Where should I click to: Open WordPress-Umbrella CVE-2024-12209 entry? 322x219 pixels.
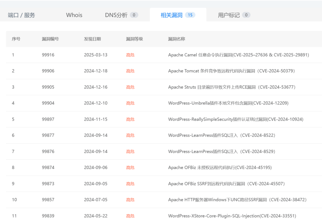229,103
